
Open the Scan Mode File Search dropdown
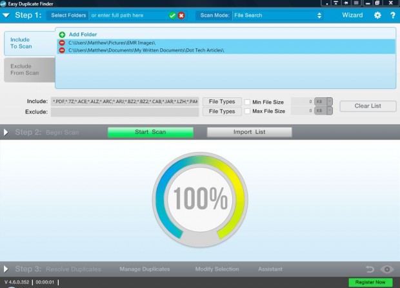[x=277, y=15]
